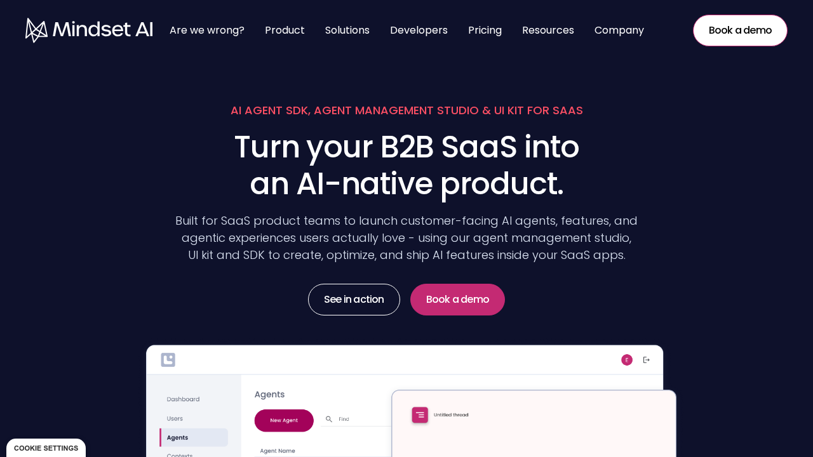The height and width of the screenshot is (457, 813).
Task: Click the white Book a demo header button
Action: pyautogui.click(x=740, y=30)
